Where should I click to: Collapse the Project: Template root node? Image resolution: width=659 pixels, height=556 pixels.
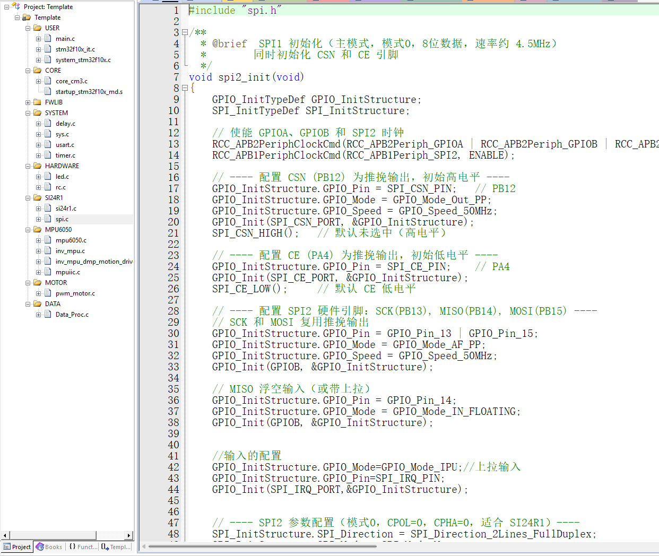point(6,7)
